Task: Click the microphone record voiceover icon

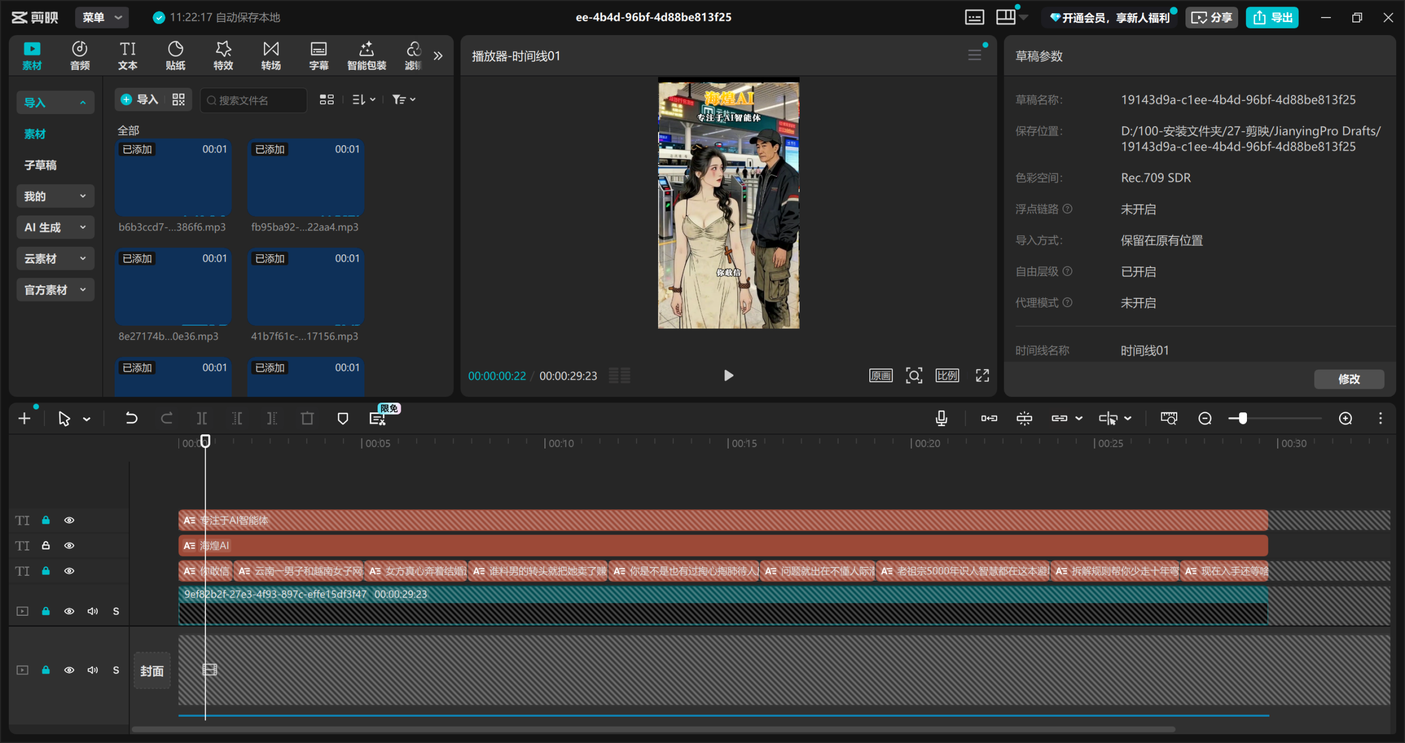Action: [941, 419]
